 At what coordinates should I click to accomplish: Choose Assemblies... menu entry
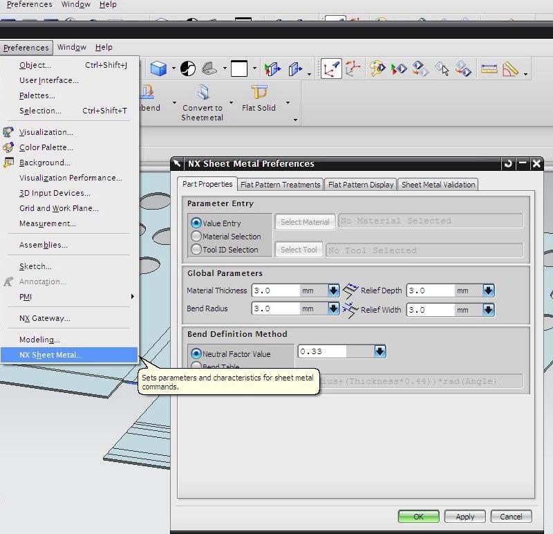coord(69,245)
